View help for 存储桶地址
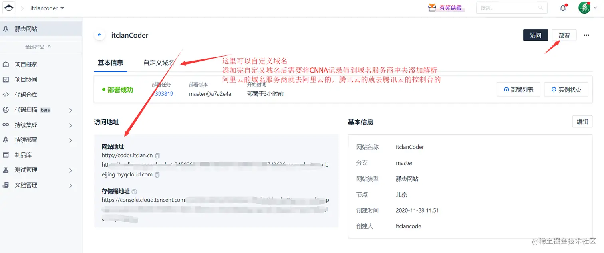Viewport: 604px width, 253px height. click(134, 191)
